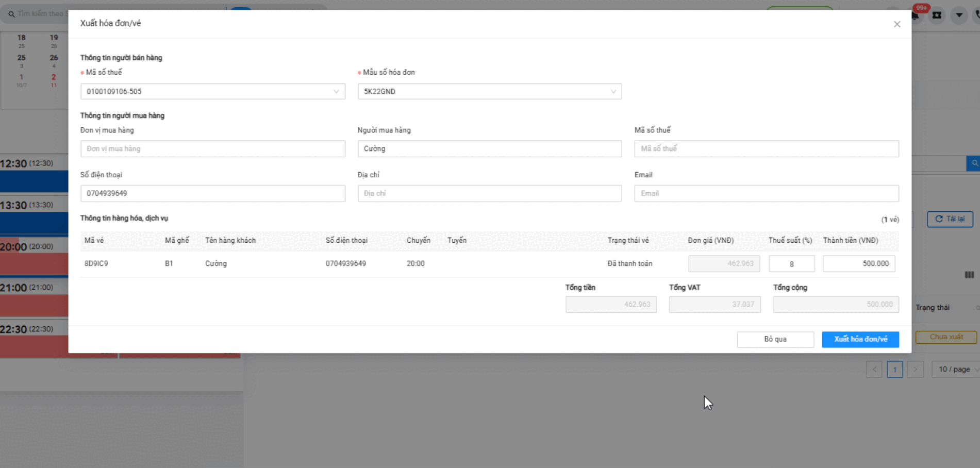Click the Thuế suất (%) field showing 8
The image size is (980, 468).
point(791,264)
